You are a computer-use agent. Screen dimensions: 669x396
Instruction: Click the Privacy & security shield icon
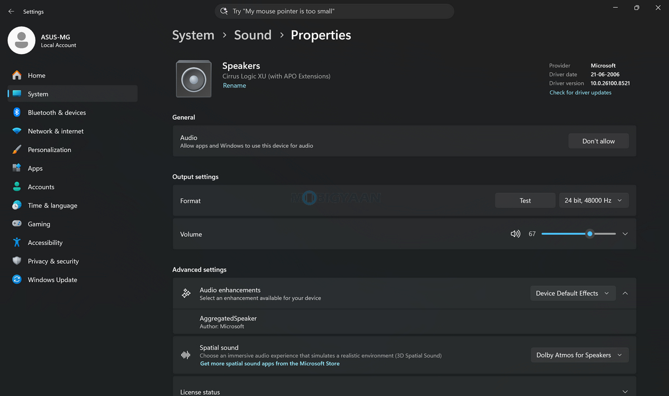click(x=17, y=261)
